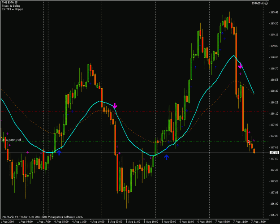
Task: Click the 167.95 price scale label
Action: pyautogui.click(x=275, y=125)
